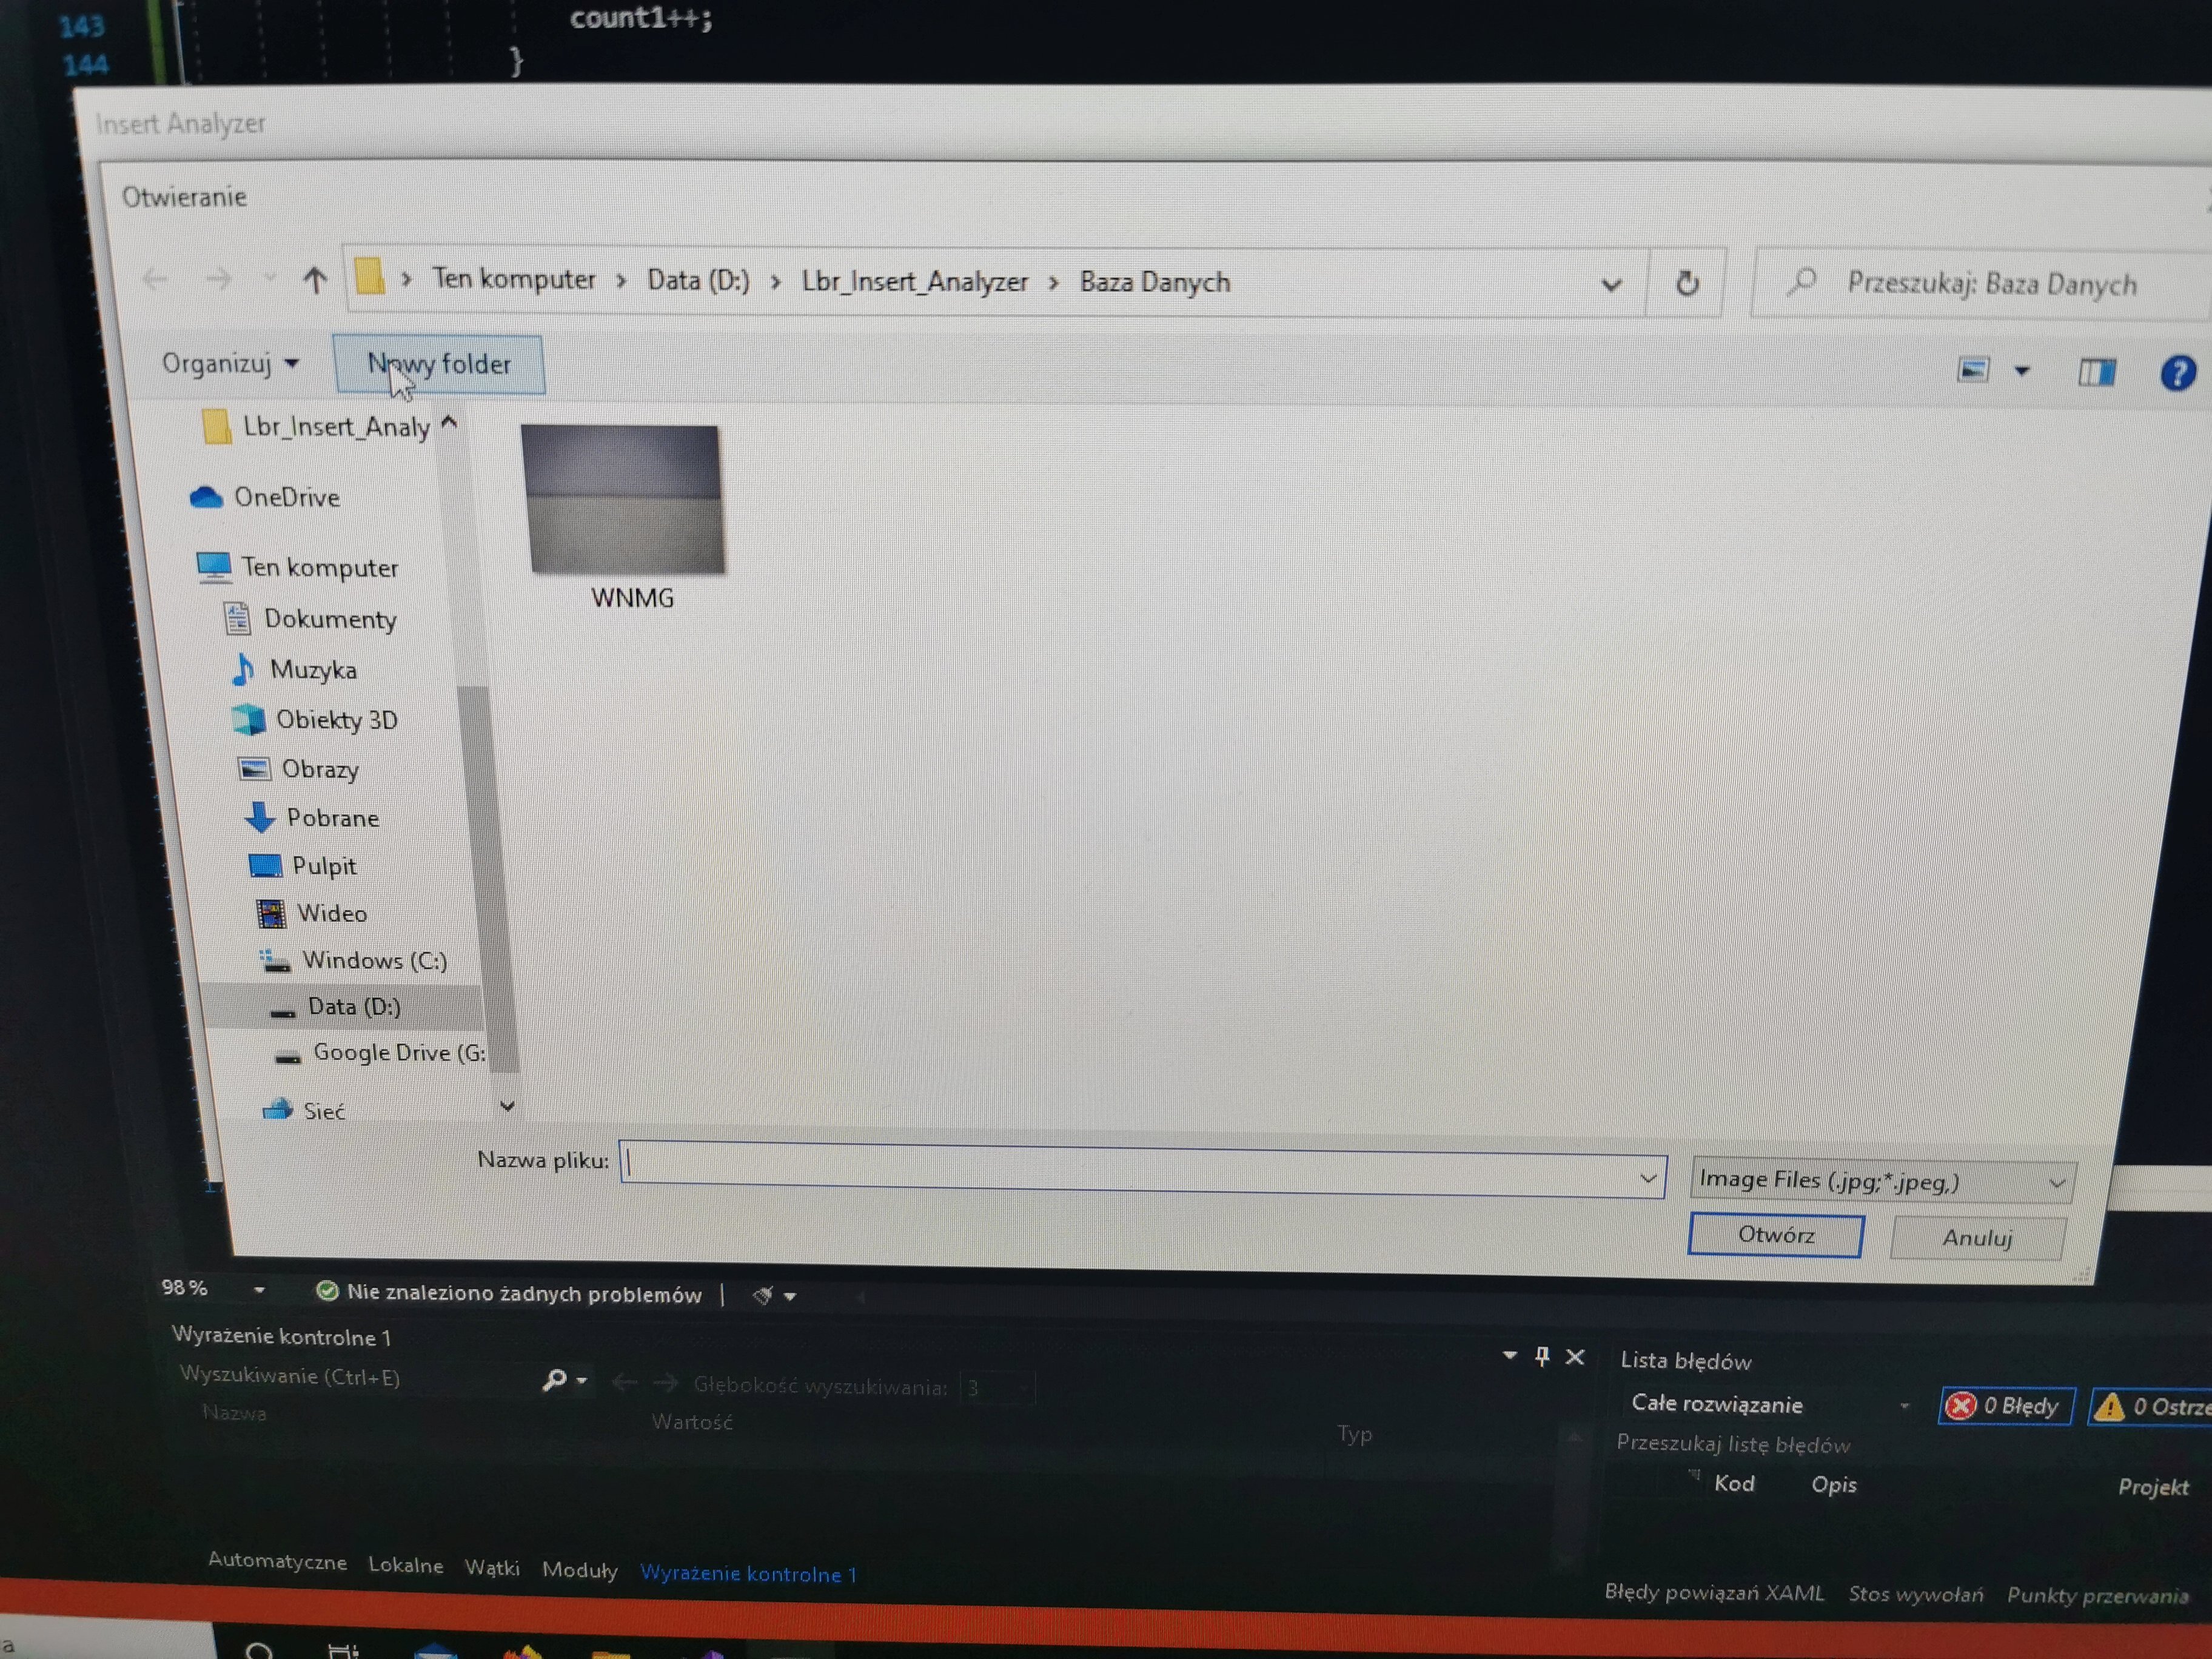Click the Back navigation arrow

[x=156, y=278]
